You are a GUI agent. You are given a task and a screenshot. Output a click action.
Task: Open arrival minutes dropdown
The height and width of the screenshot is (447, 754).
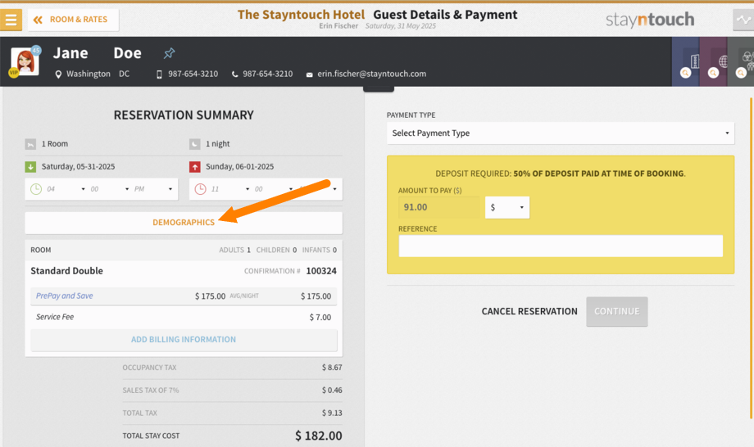coord(109,189)
